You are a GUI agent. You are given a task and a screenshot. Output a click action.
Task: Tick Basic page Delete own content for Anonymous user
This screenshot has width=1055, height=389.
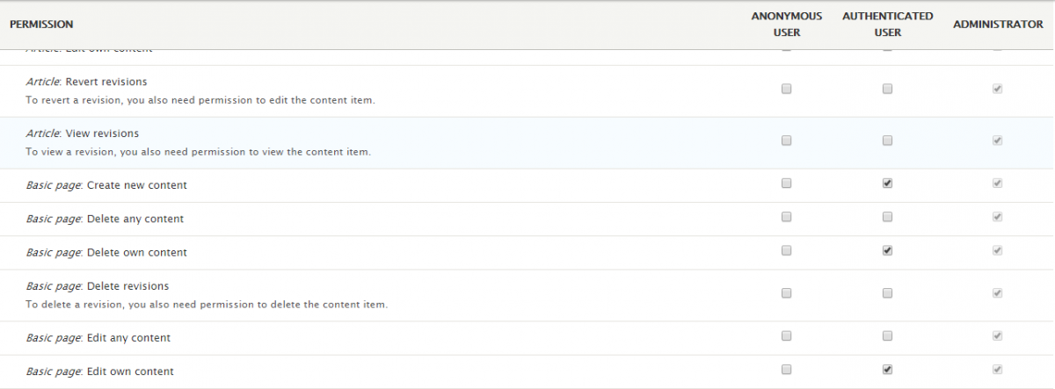pyautogui.click(x=787, y=250)
